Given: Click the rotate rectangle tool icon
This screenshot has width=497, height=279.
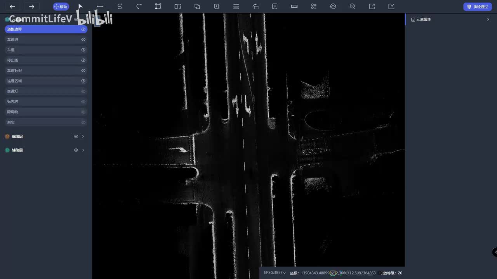Looking at the screenshot, I should tap(255, 7).
